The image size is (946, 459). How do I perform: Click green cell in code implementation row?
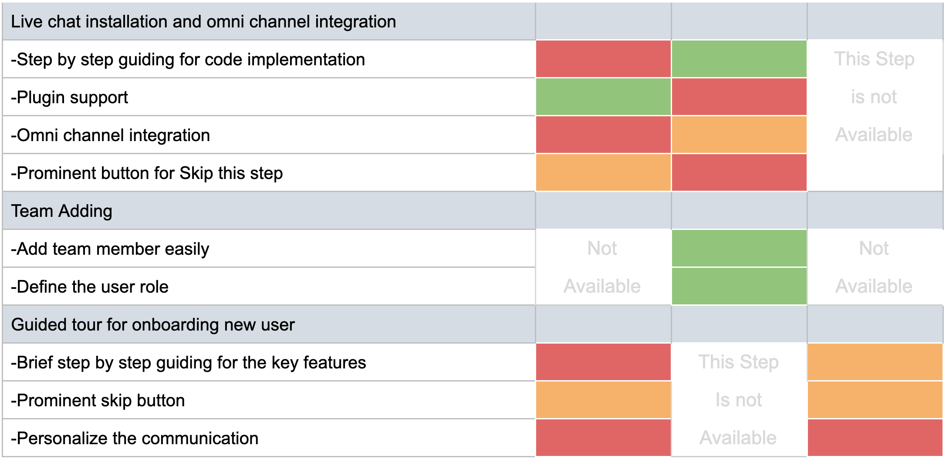point(739,59)
